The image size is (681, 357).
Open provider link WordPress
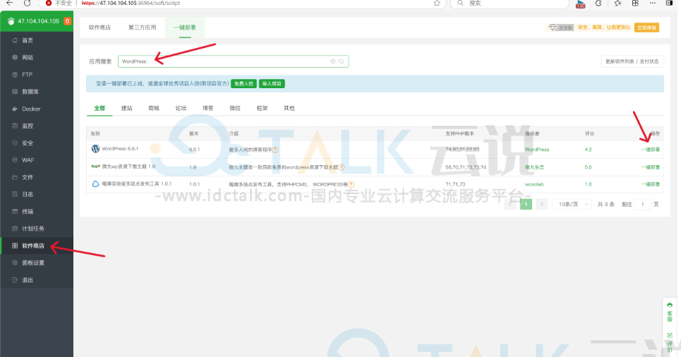[x=537, y=150]
